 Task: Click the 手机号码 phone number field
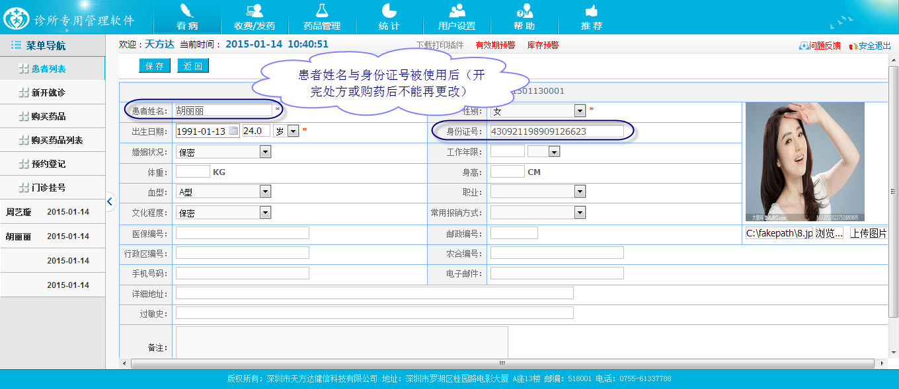pos(242,273)
